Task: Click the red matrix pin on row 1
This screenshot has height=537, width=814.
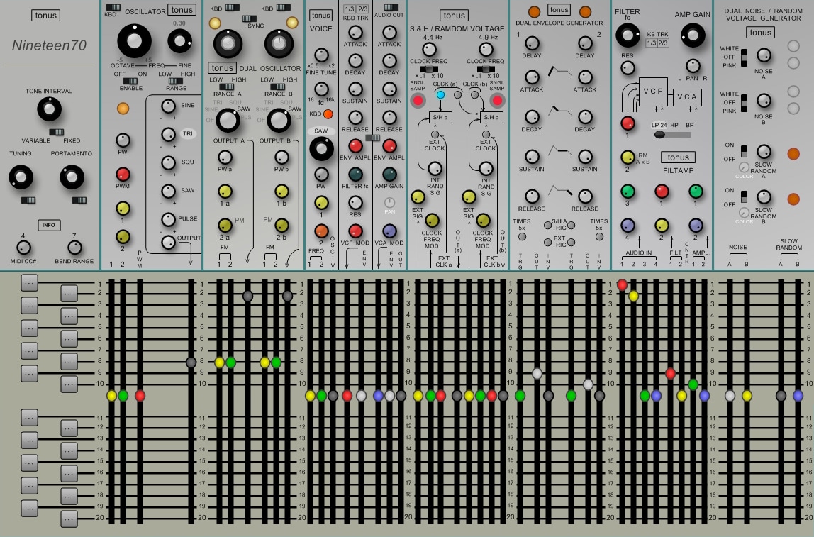Action: pos(622,284)
